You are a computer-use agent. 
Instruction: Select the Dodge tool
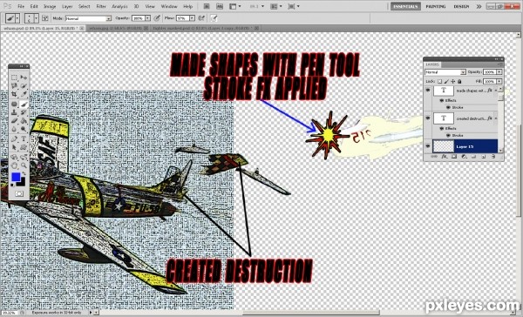pyautogui.click(x=24, y=129)
